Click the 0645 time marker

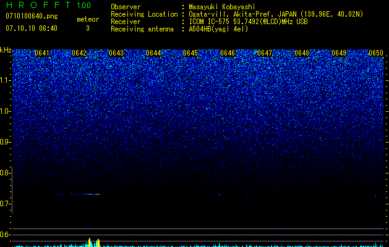click(190, 53)
